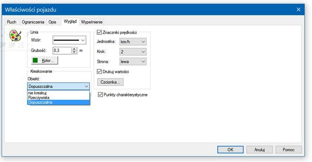Click the green color swatch
The height and width of the screenshot is (162, 312).
(35, 60)
